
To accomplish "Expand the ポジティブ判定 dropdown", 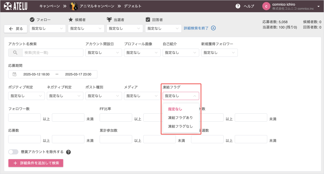I will (x=26, y=96).
